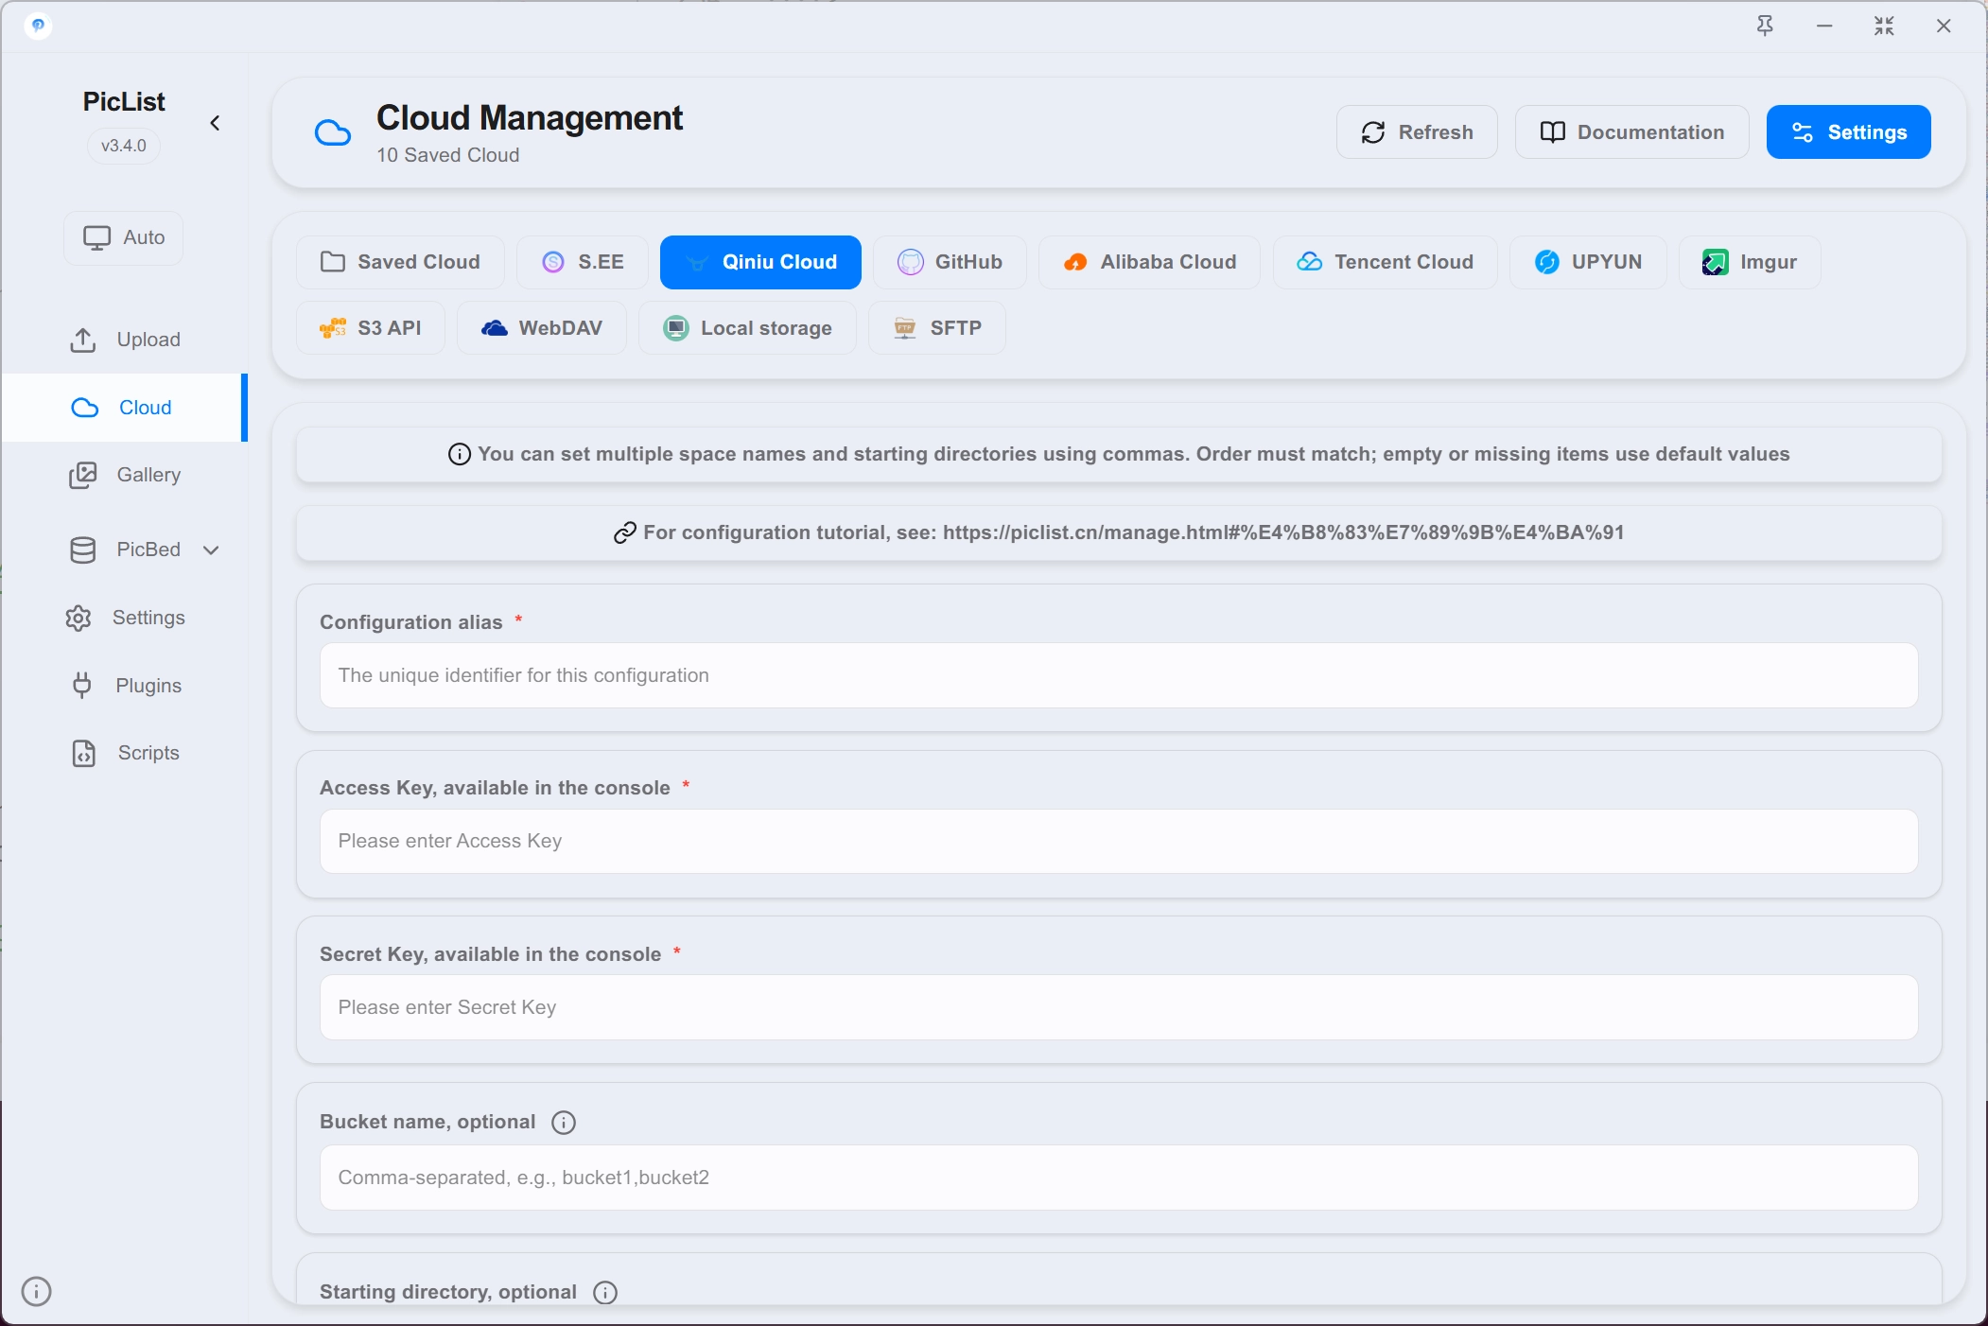Click the cloud icon beside Cloud Management

click(332, 132)
